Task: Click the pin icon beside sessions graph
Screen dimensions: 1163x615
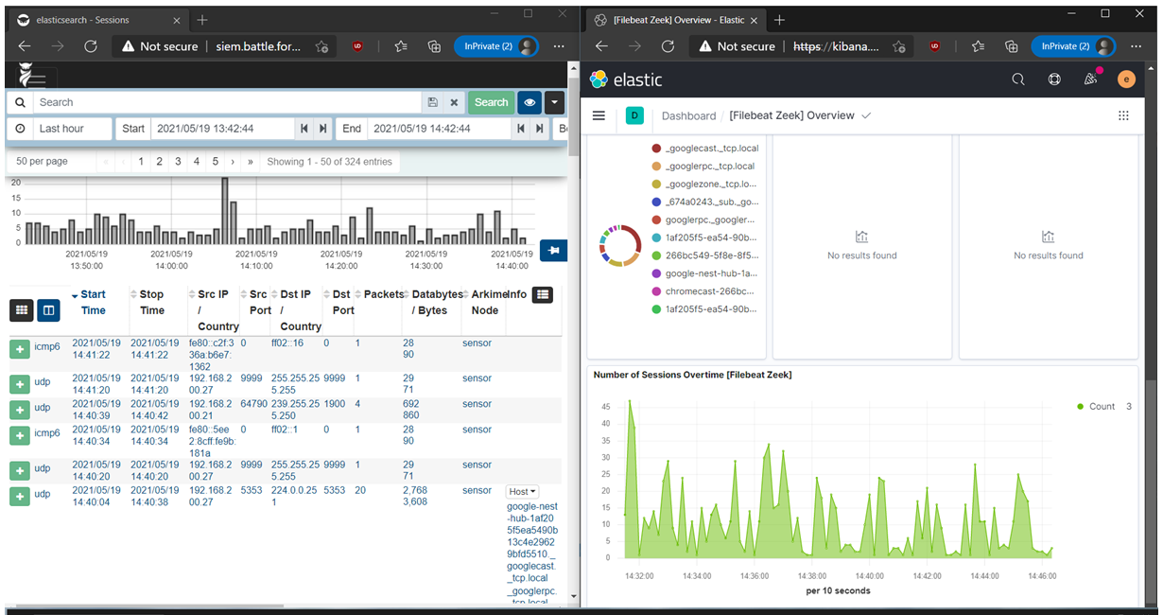Action: (x=554, y=250)
